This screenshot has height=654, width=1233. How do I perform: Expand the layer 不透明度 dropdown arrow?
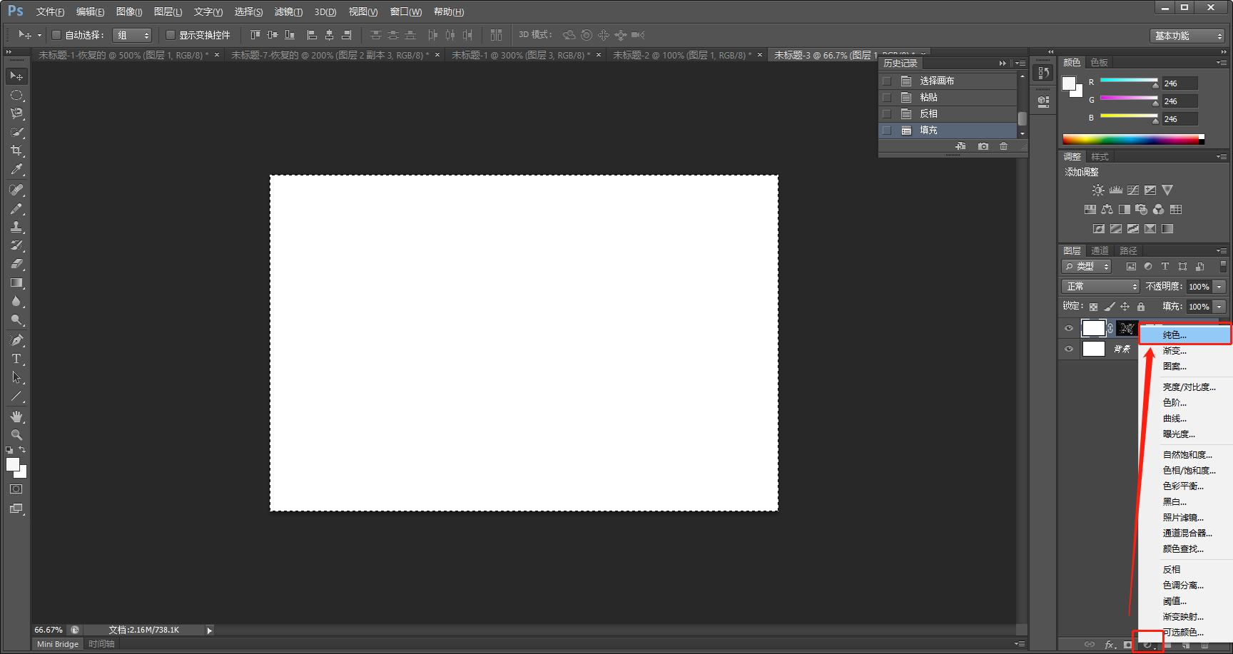tap(1219, 286)
